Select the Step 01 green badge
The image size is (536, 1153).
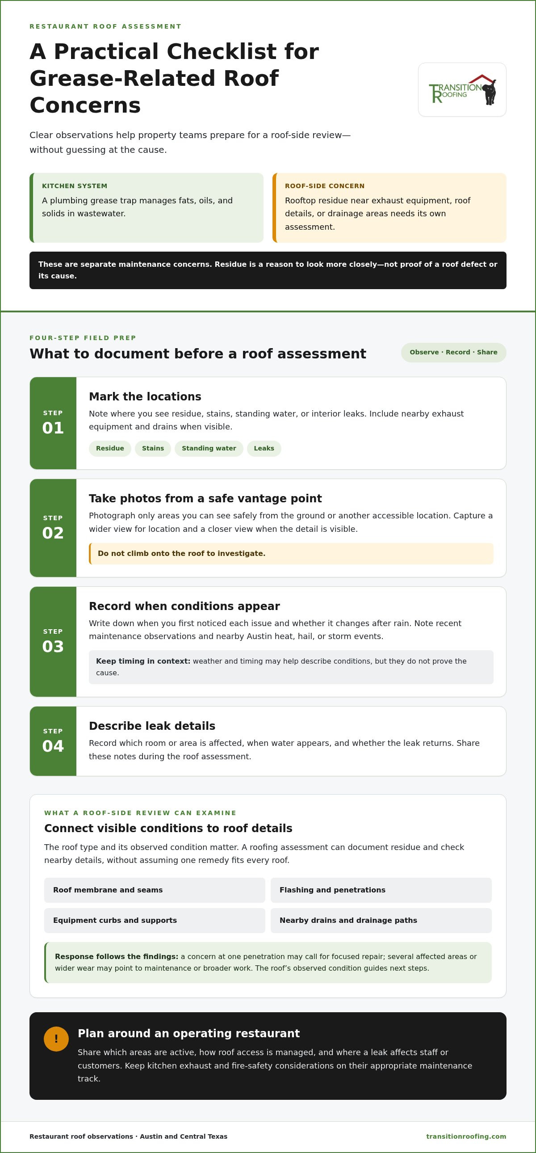tap(53, 423)
